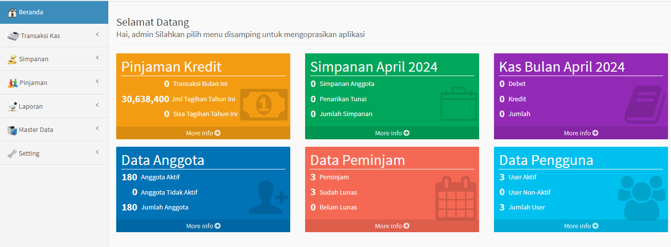Click the Setting wrench icon
671x247 pixels.
(12, 153)
